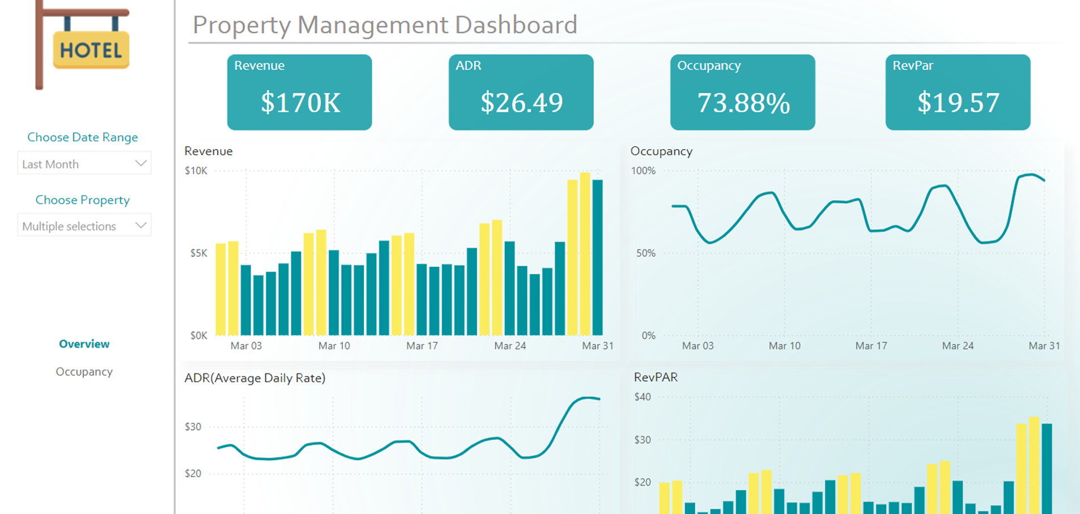Click the Last Month dropdown chevron
Screen dimensions: 1080x514
[141, 163]
